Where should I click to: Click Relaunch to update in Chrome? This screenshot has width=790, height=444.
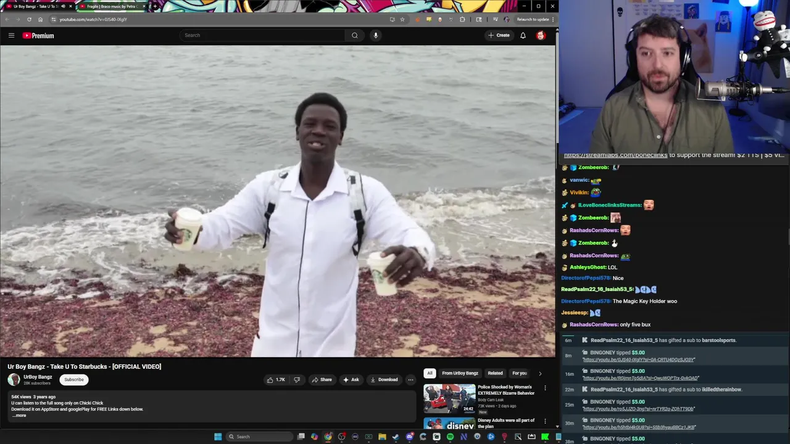533,19
